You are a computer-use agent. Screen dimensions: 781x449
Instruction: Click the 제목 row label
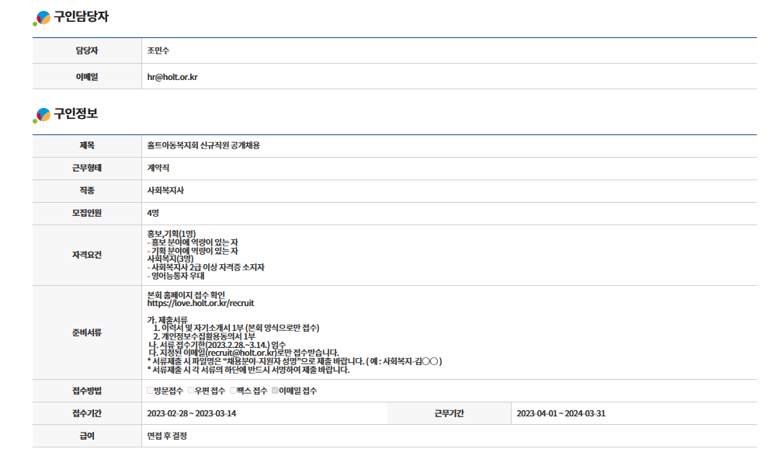point(87,145)
